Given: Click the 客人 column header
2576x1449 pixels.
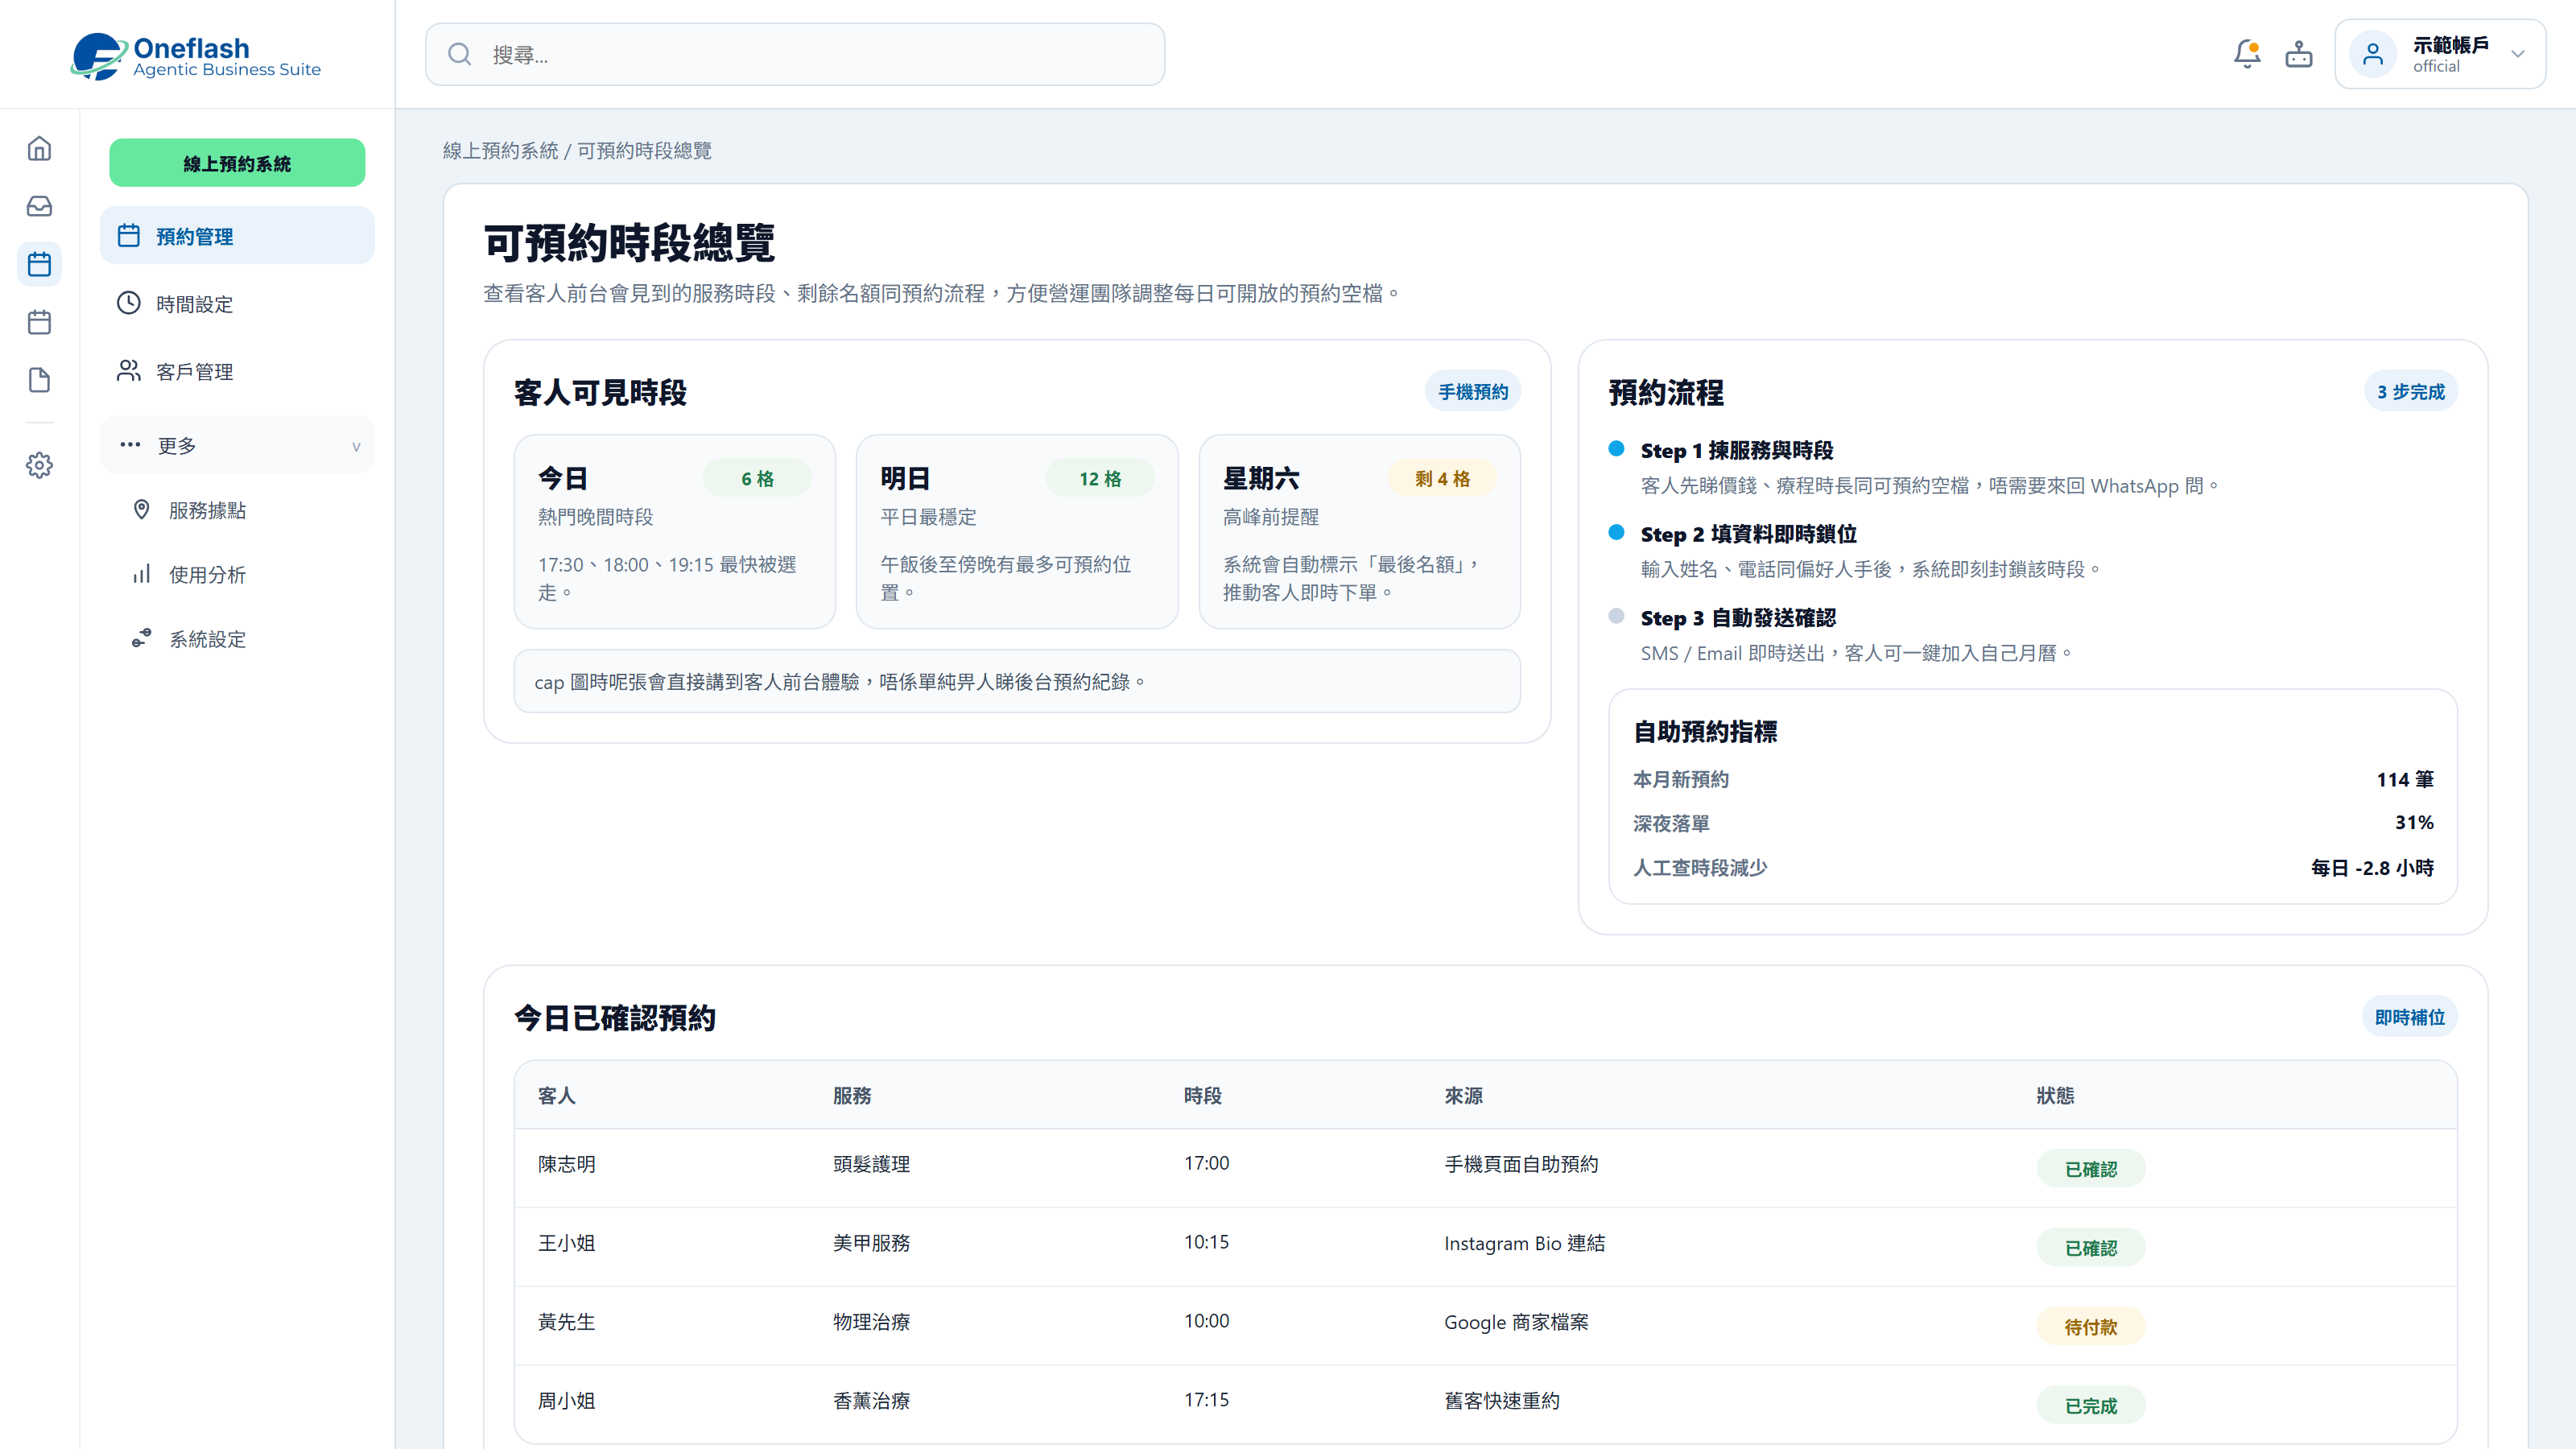Looking at the screenshot, I should tap(556, 1095).
